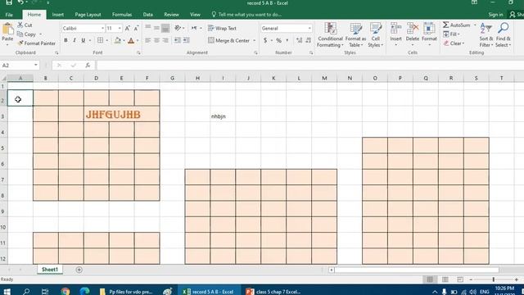Click the zoom slider handle
The image size is (524, 295).
pyautogui.click(x=493, y=279)
